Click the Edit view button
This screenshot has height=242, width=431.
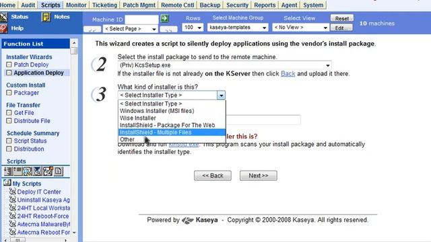pos(341,28)
